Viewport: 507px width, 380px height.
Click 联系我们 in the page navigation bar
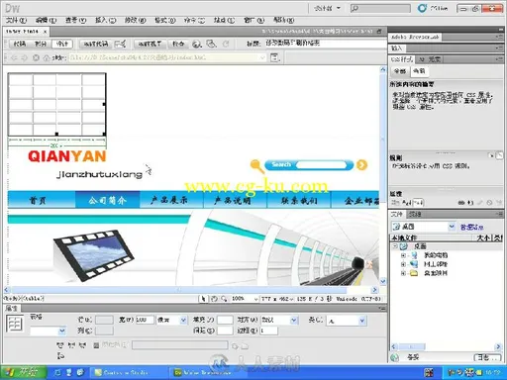pyautogui.click(x=299, y=200)
